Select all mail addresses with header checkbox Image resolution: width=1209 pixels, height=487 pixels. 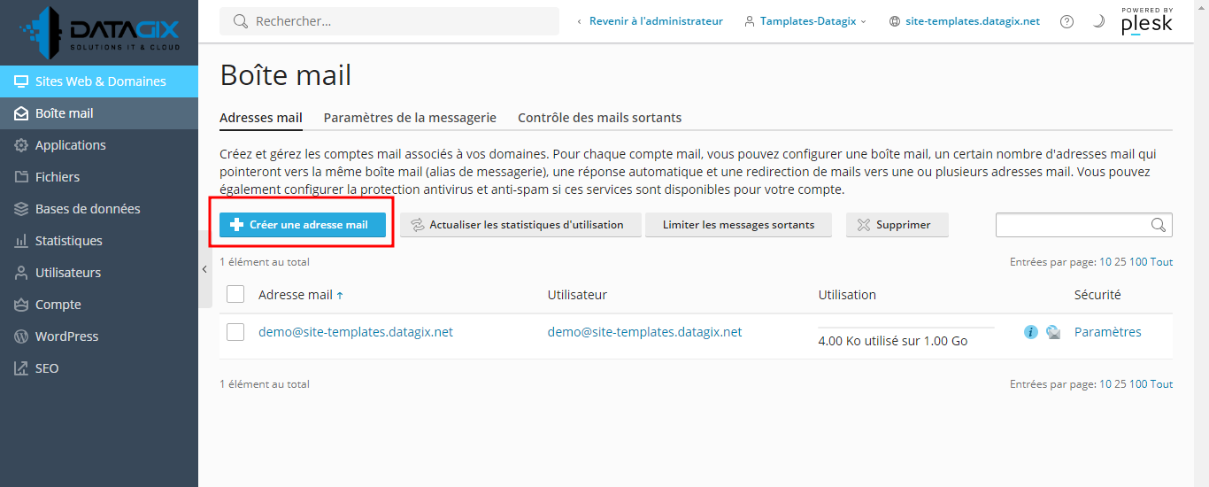point(235,294)
